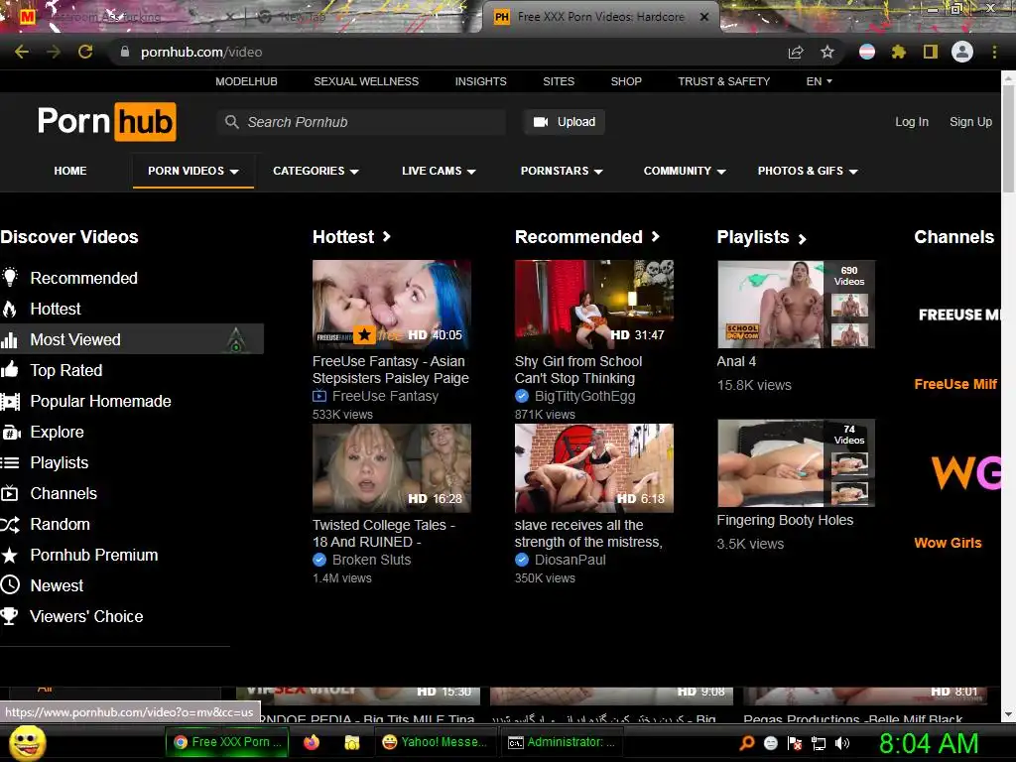Image resolution: width=1016 pixels, height=762 pixels.
Task: Close the active browser tab
Action: 704,18
